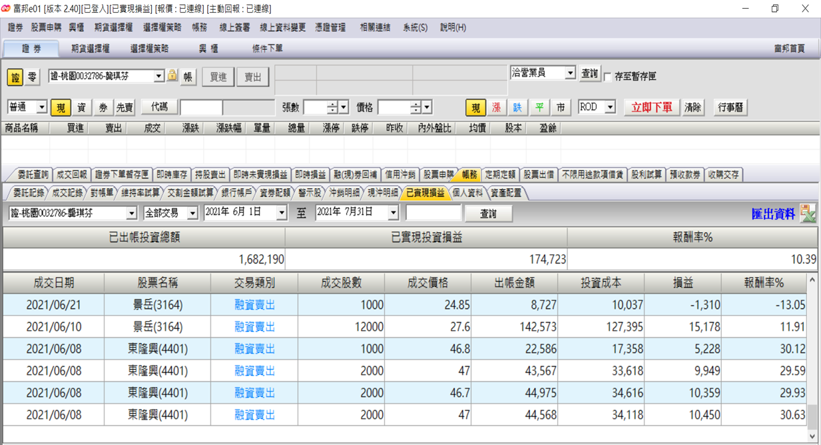
Task: Click the lock icon beside the account selector
Action: (172, 76)
